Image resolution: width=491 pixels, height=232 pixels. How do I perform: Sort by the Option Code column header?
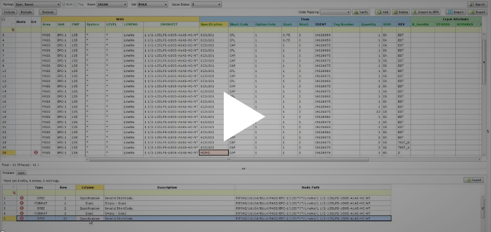(x=267, y=24)
